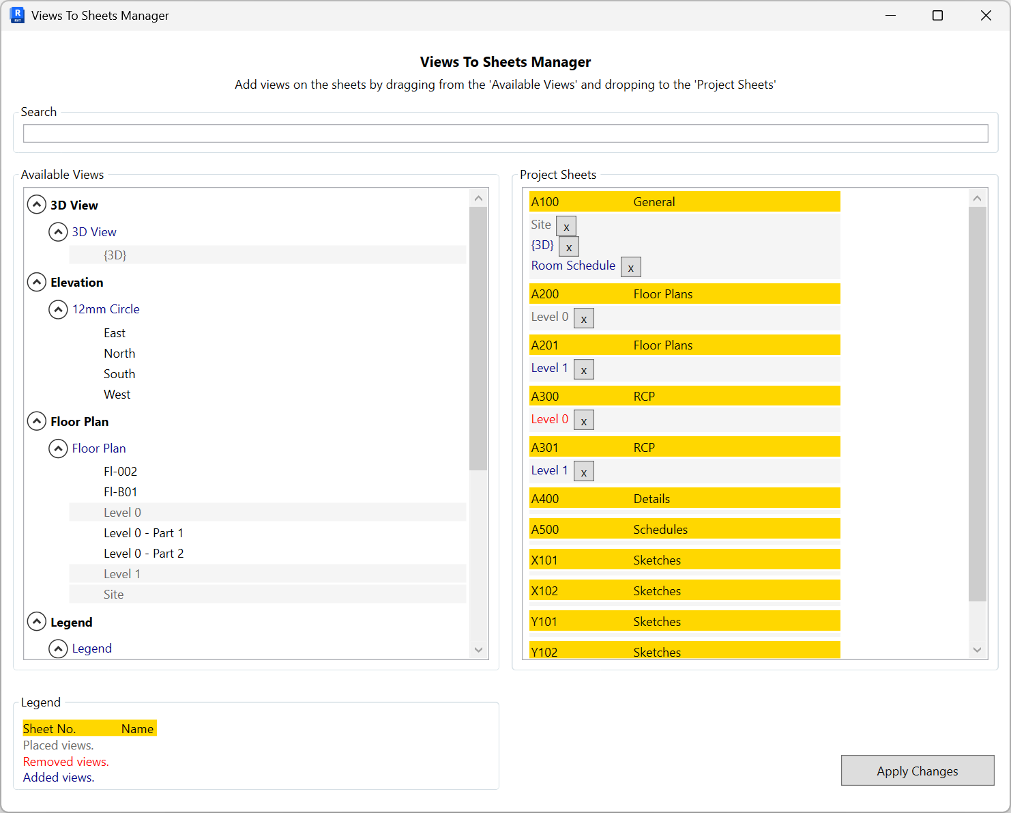Remove Level 1 from sheet A201
This screenshot has width=1011, height=813.
[583, 369]
